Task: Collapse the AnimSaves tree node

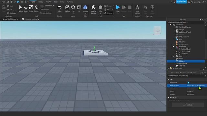Action: tap(173, 46)
